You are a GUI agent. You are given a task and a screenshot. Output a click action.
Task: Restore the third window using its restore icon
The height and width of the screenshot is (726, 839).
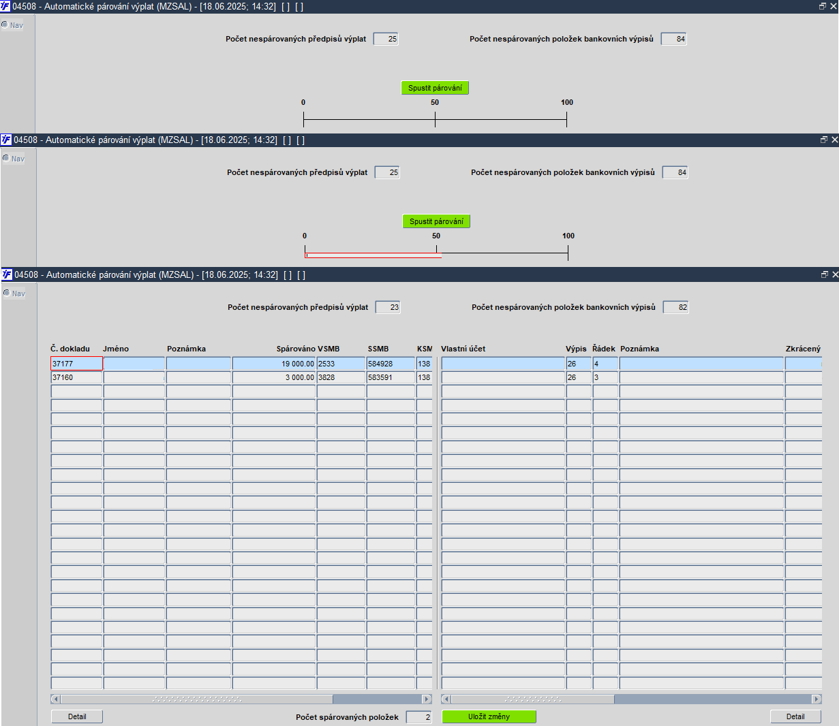point(825,274)
